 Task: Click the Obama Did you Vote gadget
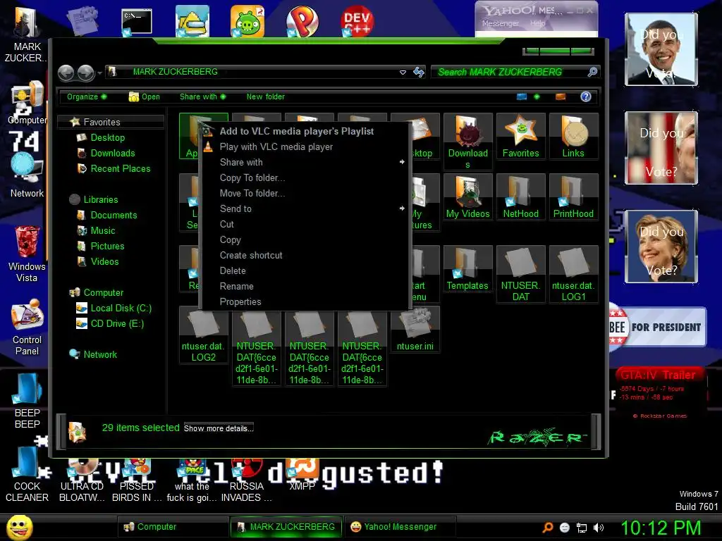pos(661,50)
